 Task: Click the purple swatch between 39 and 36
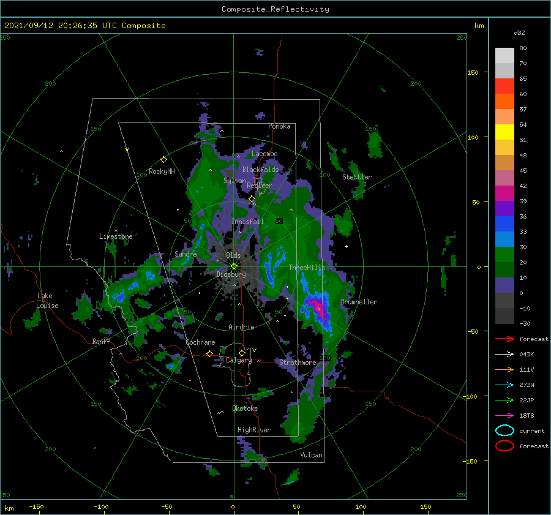(x=504, y=209)
